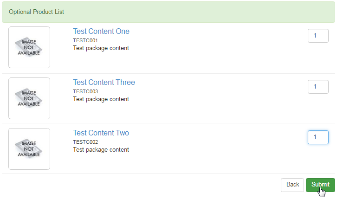
Task: Select the TESTC003 product code text
Action: 85,91
